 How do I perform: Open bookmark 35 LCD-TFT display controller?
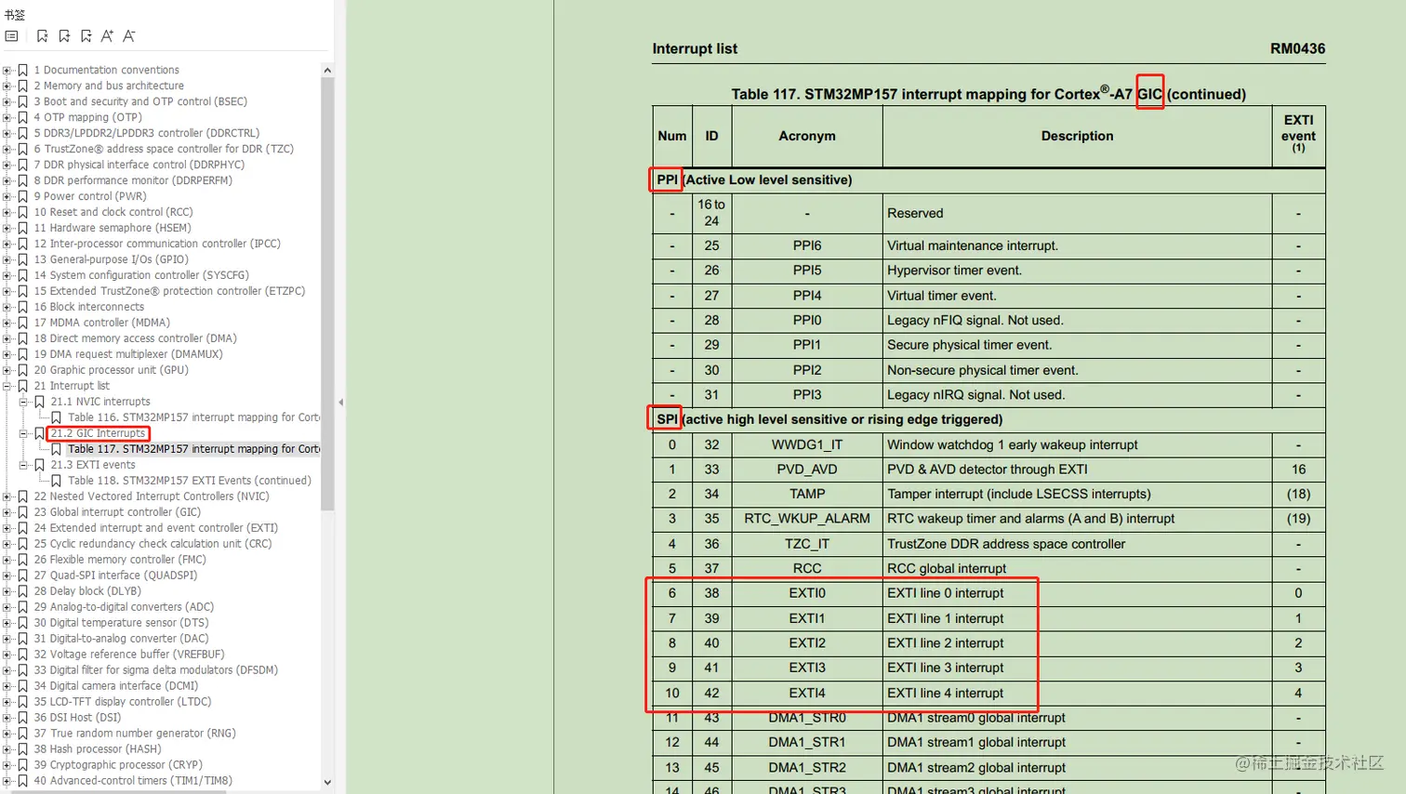click(123, 702)
